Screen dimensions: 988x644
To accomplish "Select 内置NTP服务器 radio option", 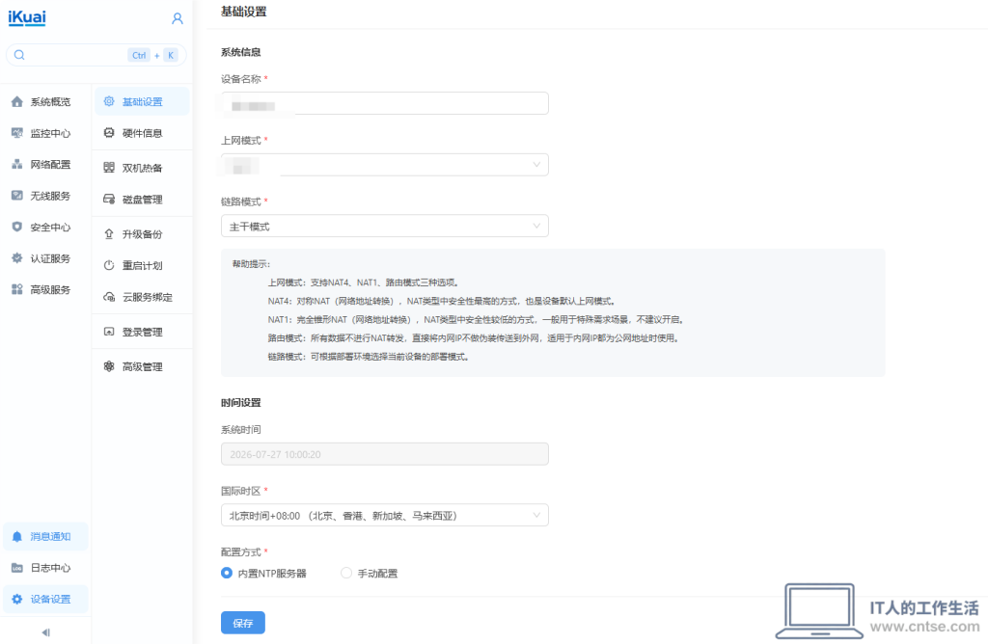I will (x=227, y=573).
